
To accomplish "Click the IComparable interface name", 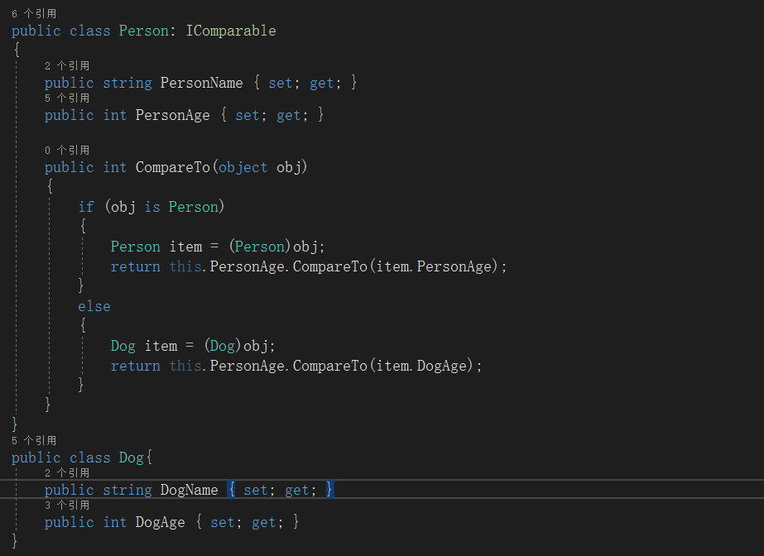I will coord(231,31).
